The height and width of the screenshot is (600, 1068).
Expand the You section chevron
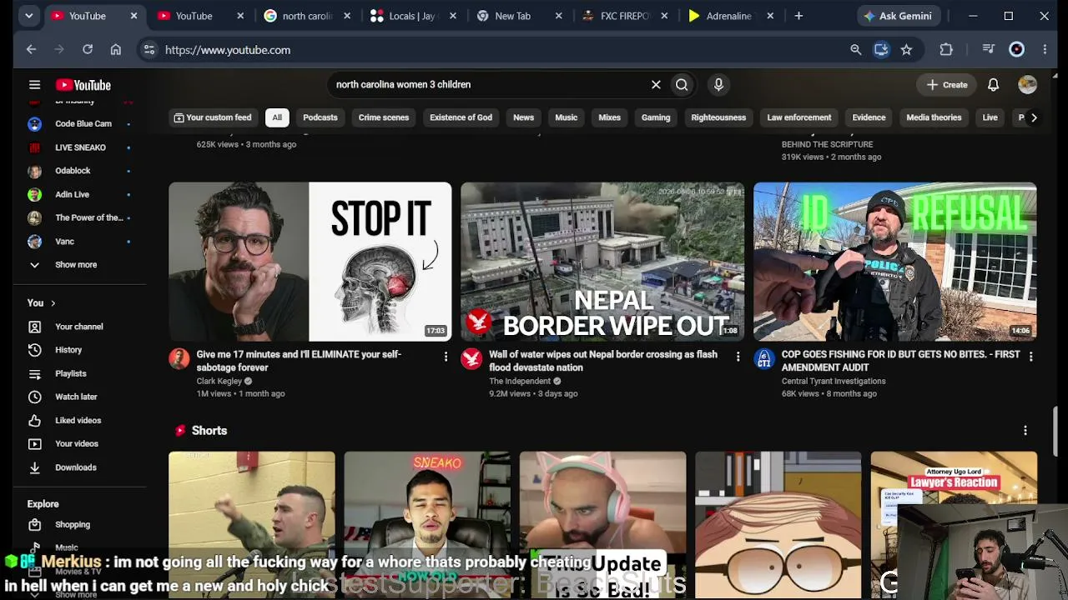[x=53, y=303]
